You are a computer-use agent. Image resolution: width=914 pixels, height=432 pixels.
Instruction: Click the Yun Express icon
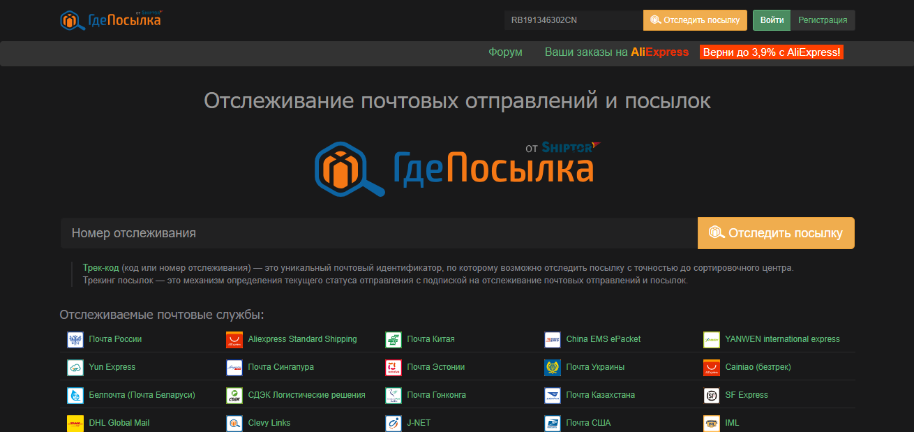click(75, 368)
